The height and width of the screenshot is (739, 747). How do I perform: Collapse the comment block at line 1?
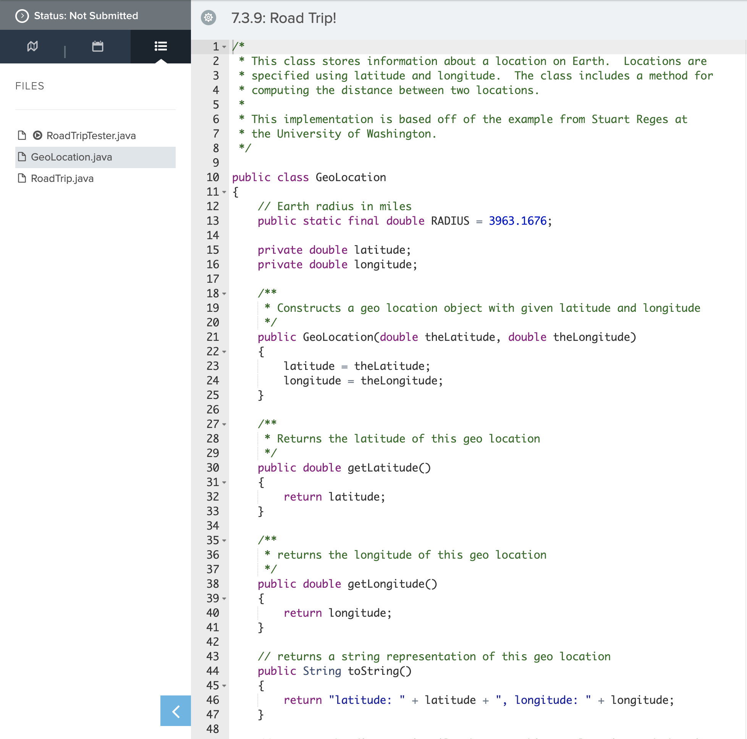coord(224,47)
